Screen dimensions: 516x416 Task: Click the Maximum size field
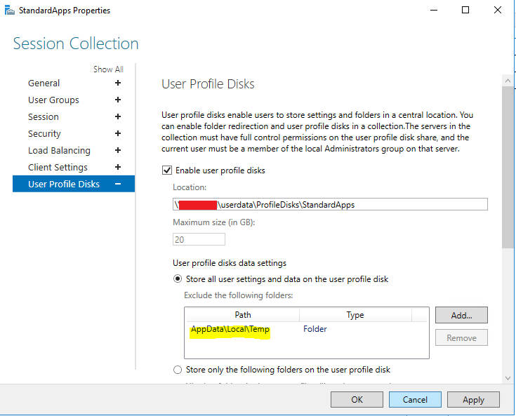(x=199, y=239)
